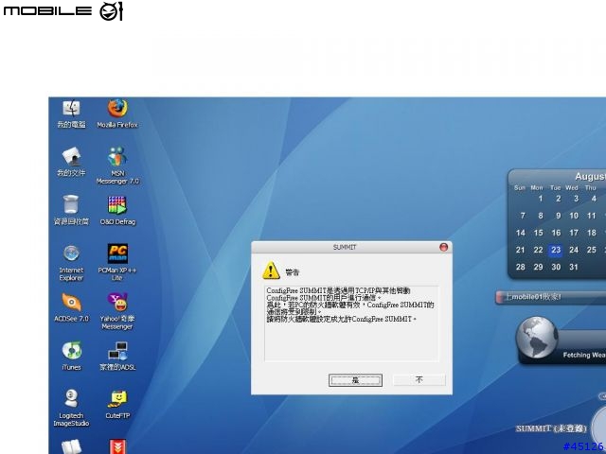This screenshot has height=454, width=606.
Task: Select day 24 in the calendar widget
Action: [x=574, y=250]
